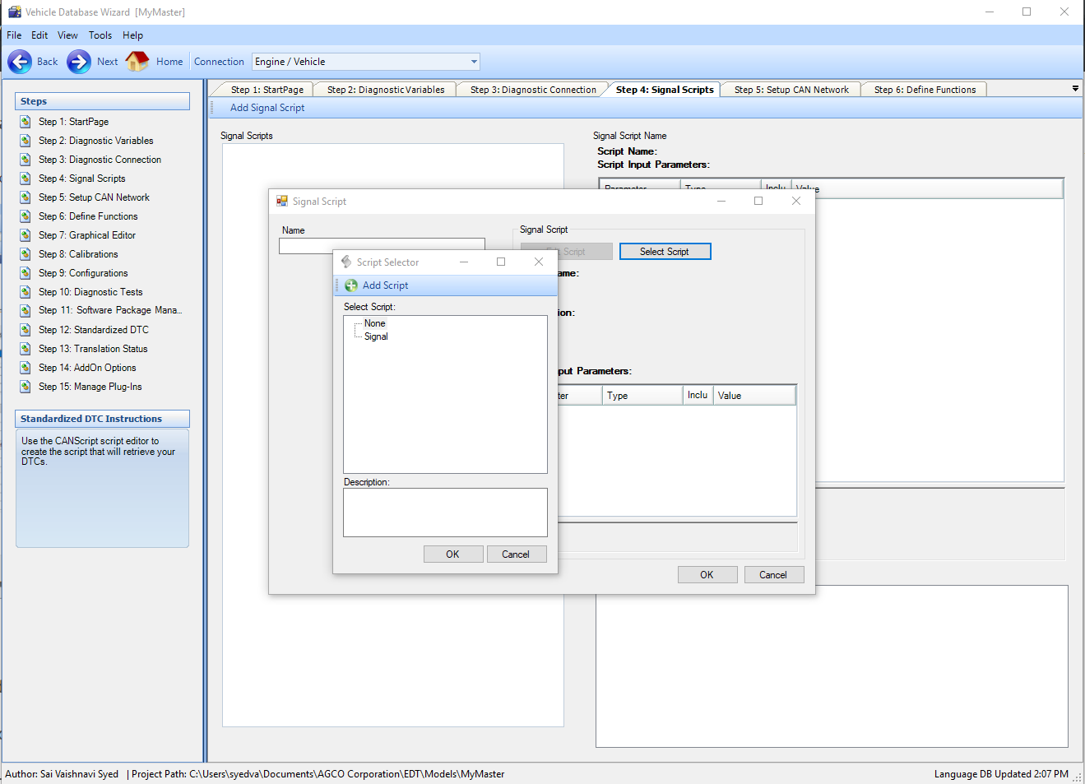Click icon beside Step 6: Define Functions
The width and height of the screenshot is (1085, 784).
coord(26,216)
